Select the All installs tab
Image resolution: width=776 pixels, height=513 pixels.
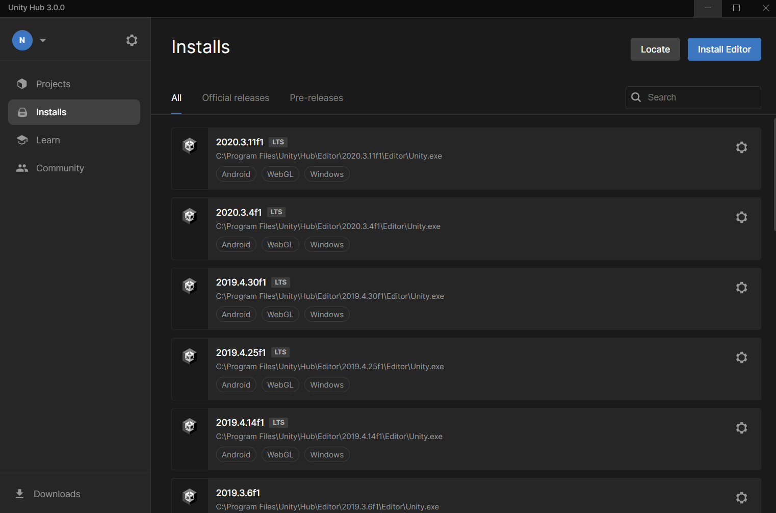(176, 98)
